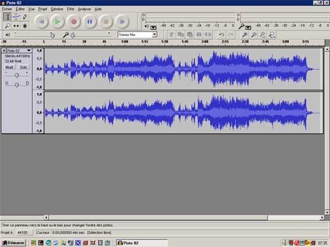The width and height of the screenshot is (330, 247).
Task: Open the Stereo Mix input dropdown
Action: coord(154,34)
